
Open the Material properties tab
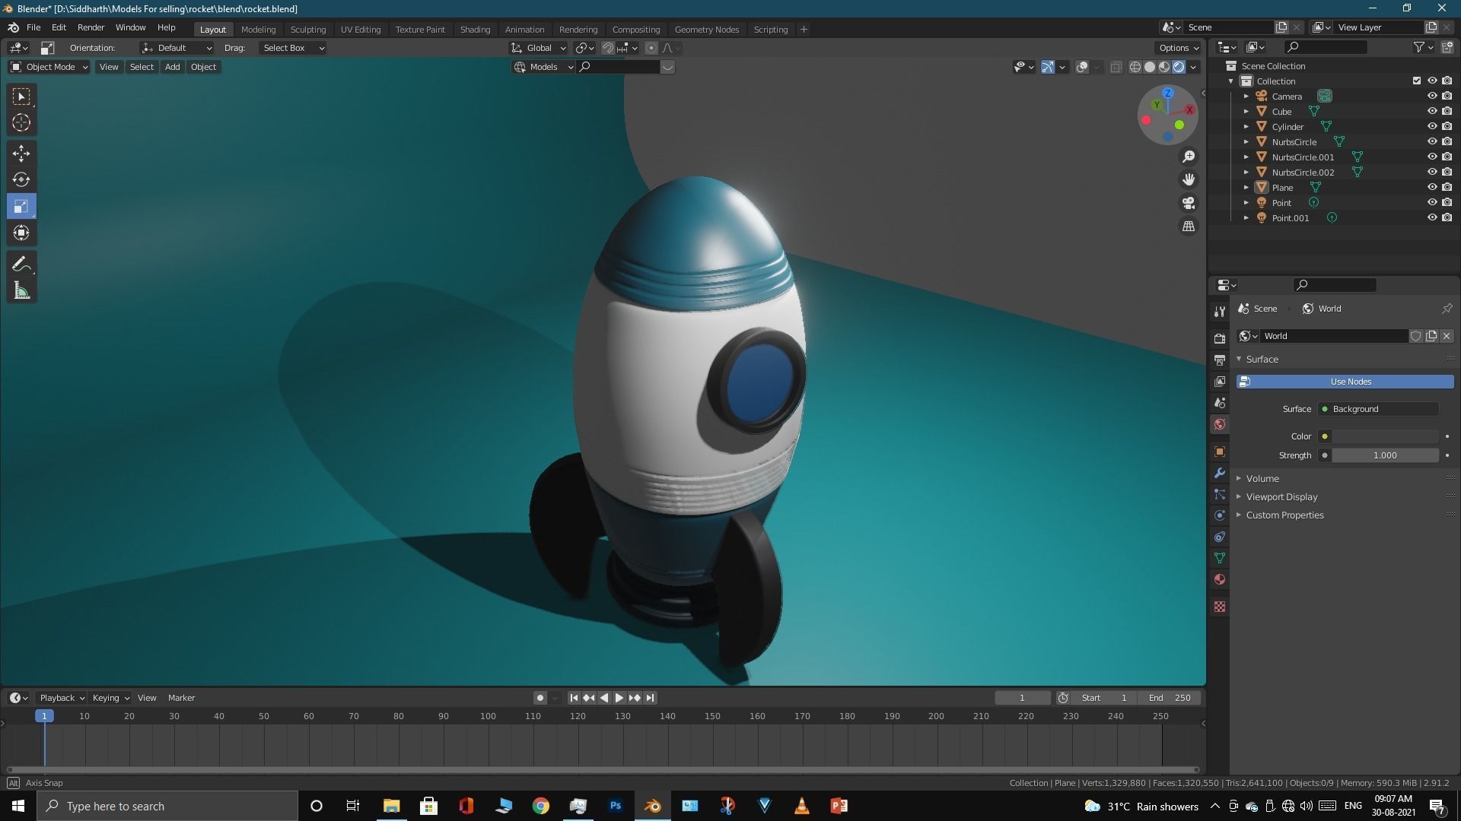(x=1220, y=579)
